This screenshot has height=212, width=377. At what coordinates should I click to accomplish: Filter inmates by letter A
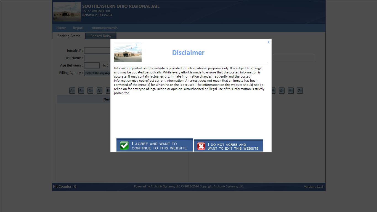(x=72, y=91)
